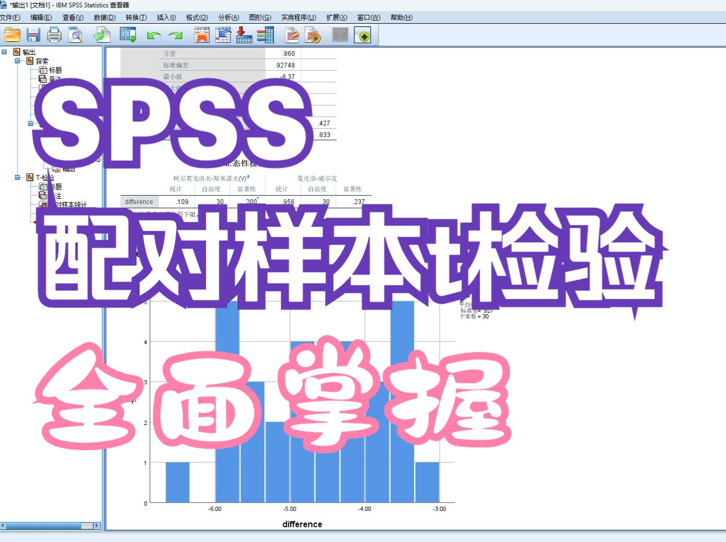
Task: Click the 方差 value .860
Action: click(x=289, y=54)
